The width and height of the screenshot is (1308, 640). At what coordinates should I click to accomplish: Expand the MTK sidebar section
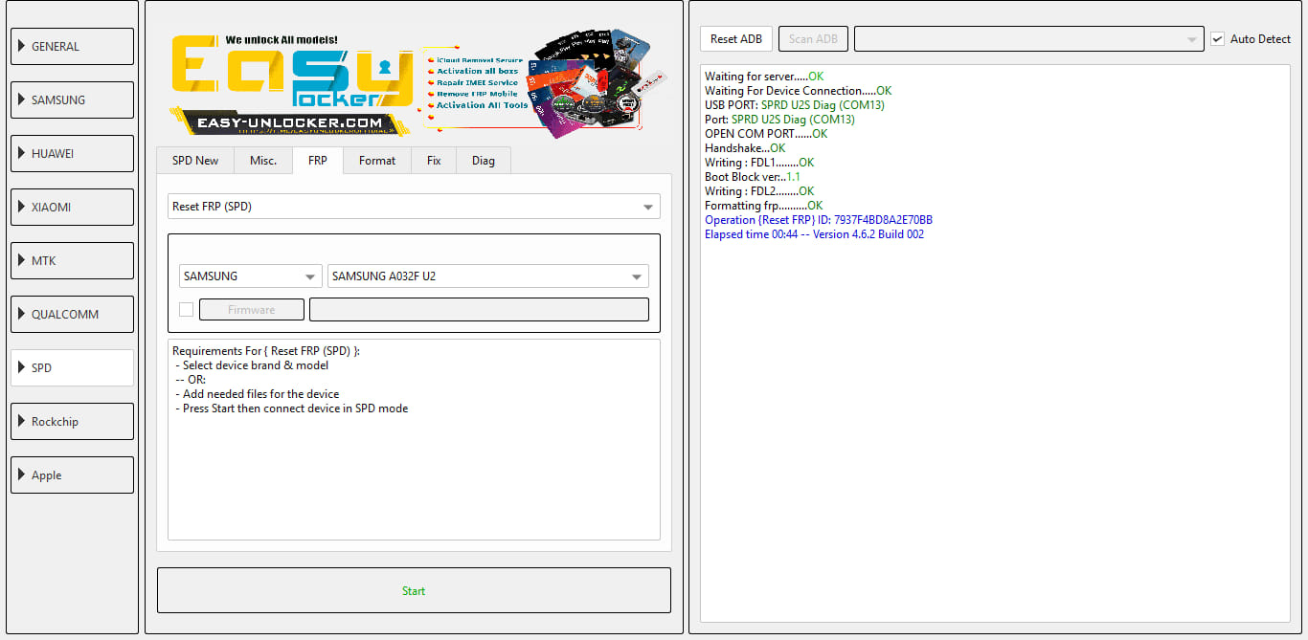pyautogui.click(x=72, y=260)
